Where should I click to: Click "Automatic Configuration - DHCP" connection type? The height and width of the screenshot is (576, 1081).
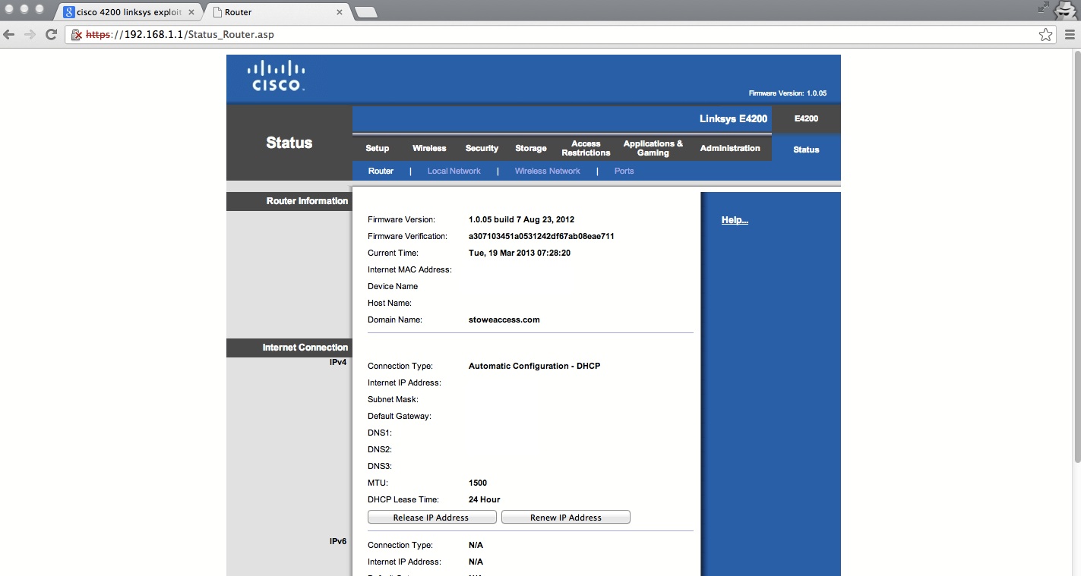click(535, 366)
